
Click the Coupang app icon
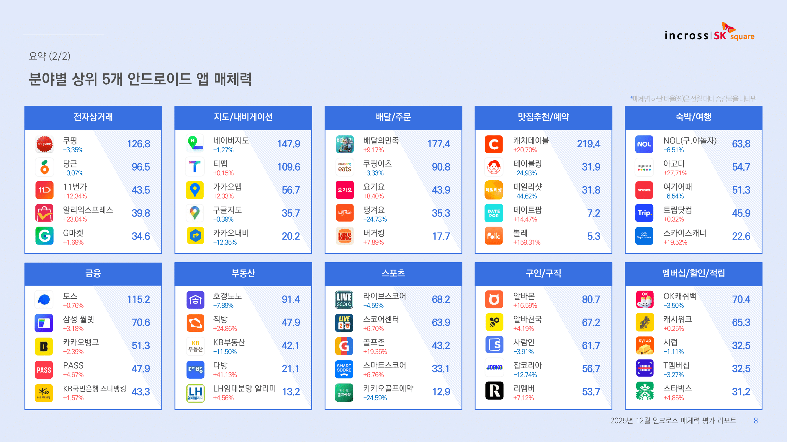point(44,144)
